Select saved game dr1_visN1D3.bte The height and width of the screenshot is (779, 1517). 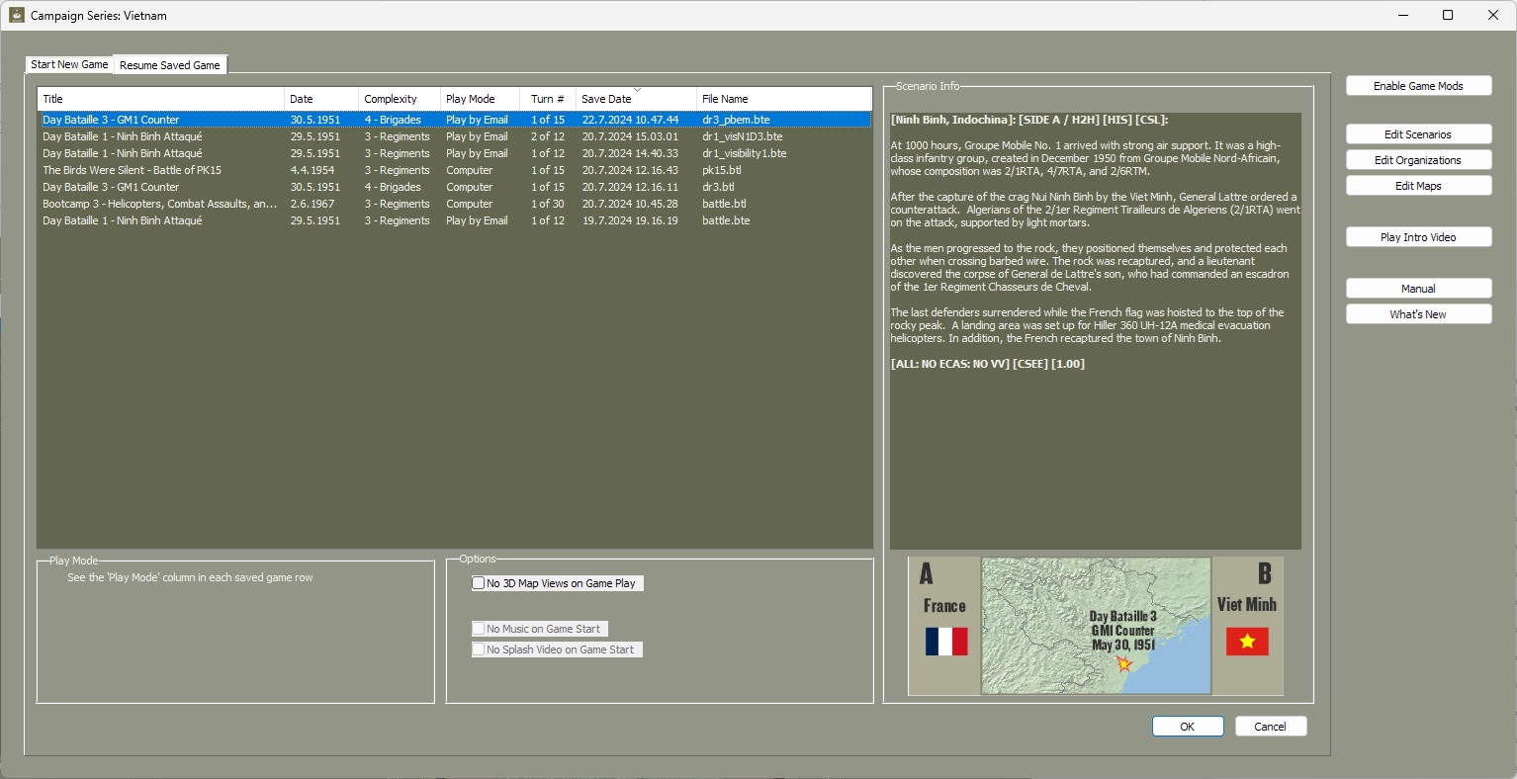pos(455,136)
